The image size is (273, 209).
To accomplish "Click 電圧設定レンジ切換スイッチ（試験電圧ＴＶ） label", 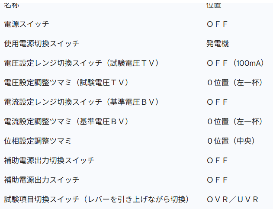I will tap(81, 63).
